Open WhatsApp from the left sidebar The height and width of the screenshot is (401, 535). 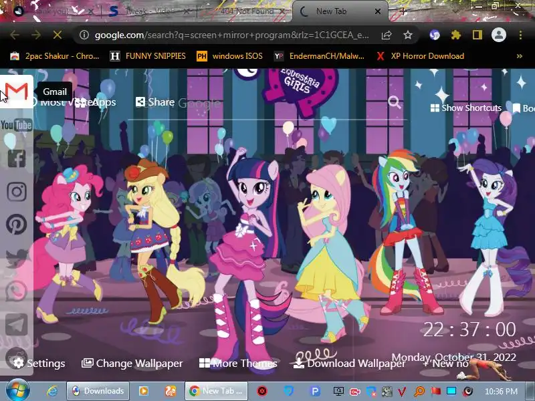tap(16, 291)
